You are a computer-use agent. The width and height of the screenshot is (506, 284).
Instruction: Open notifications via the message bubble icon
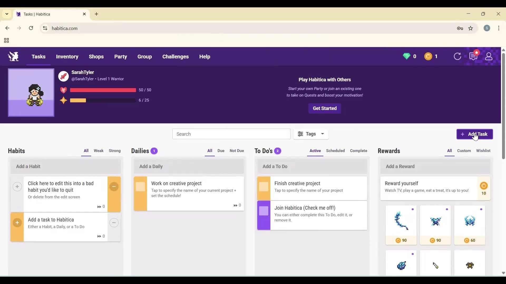(473, 56)
